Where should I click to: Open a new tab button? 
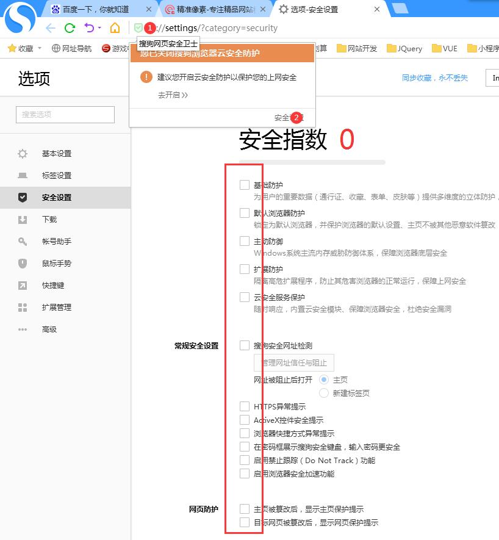[x=400, y=9]
